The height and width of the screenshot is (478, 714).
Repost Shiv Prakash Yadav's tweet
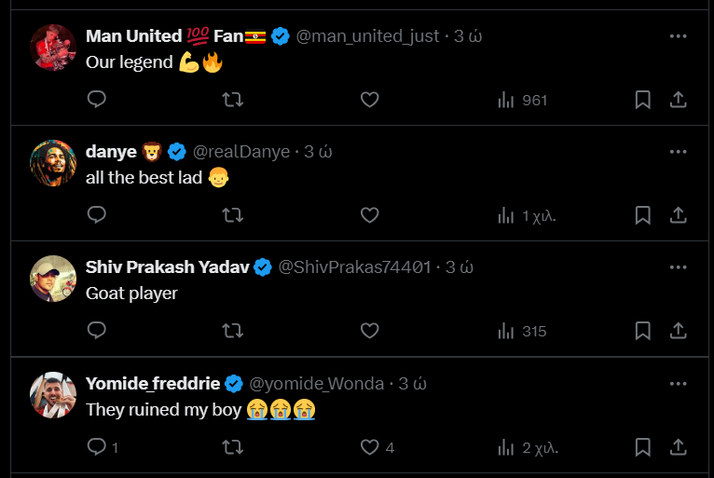coord(233,331)
